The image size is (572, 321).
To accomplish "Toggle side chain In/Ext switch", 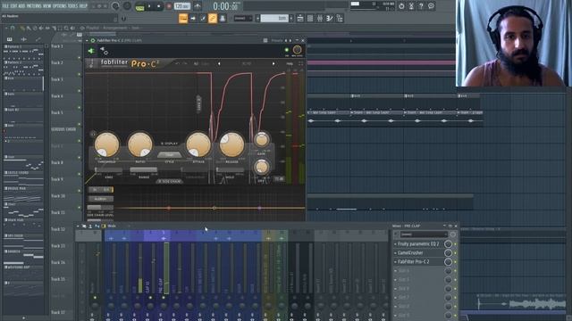I will coord(101,190).
